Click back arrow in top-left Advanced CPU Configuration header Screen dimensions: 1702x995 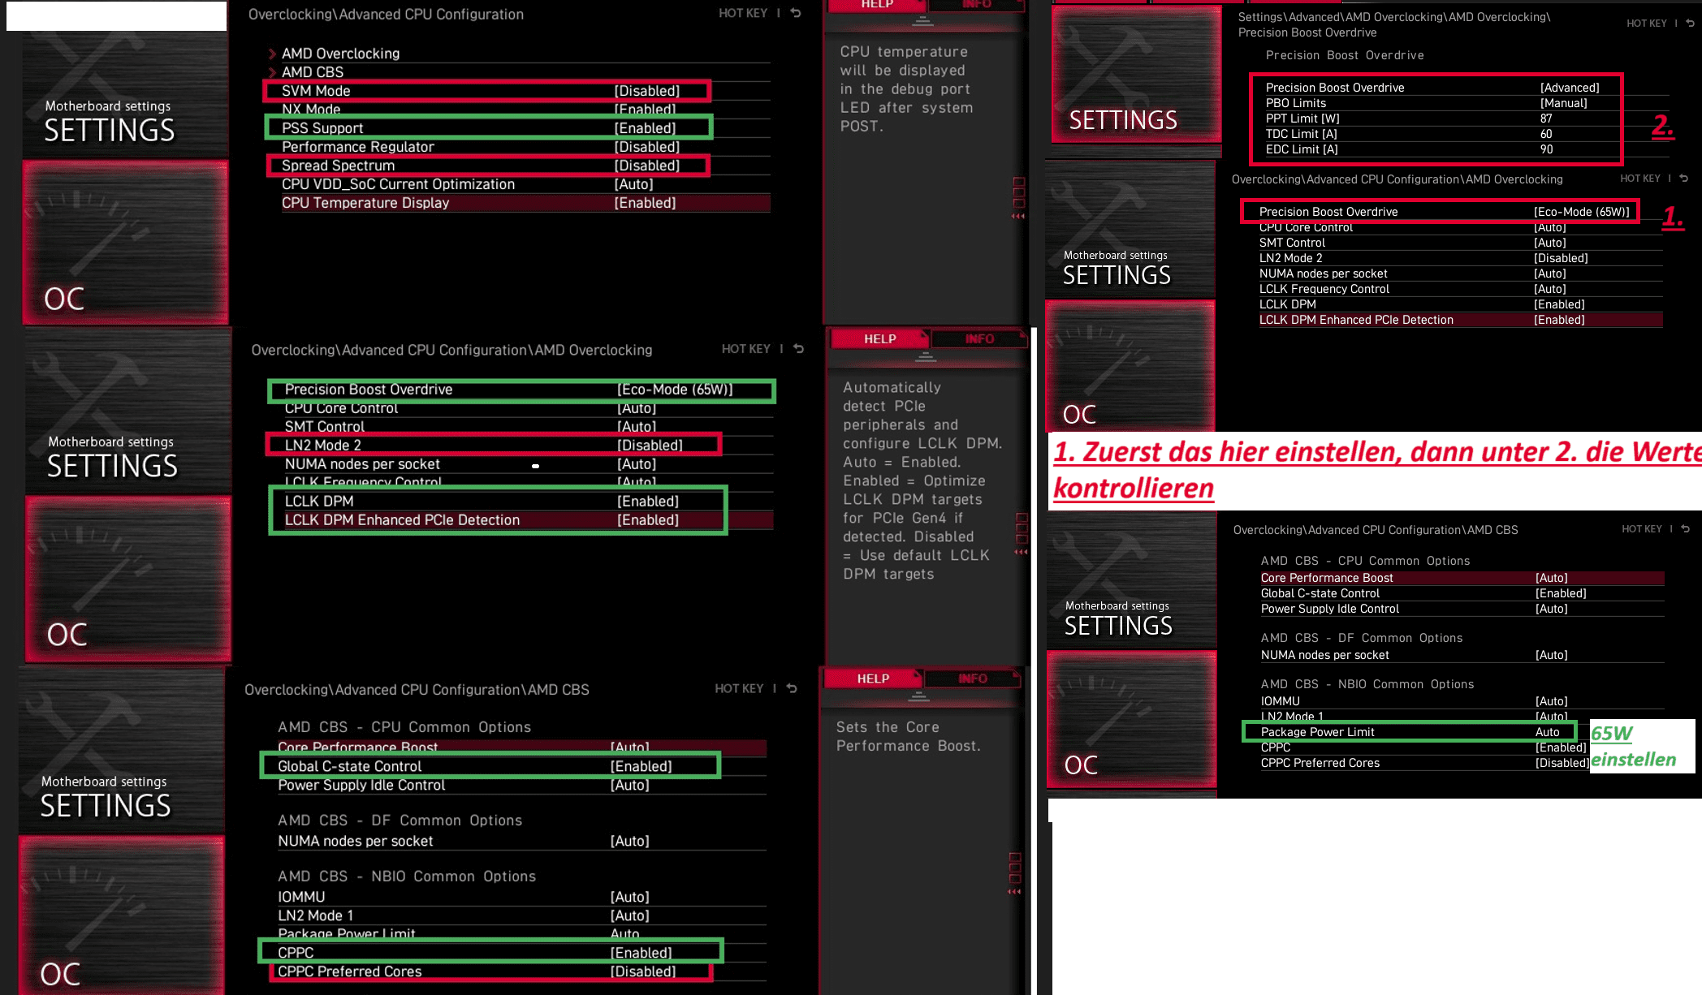click(x=796, y=13)
